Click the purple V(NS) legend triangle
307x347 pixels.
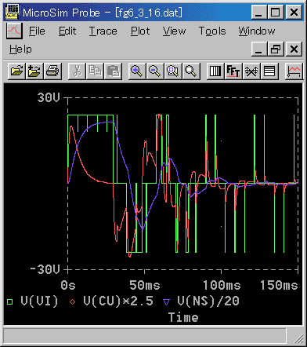(x=166, y=302)
